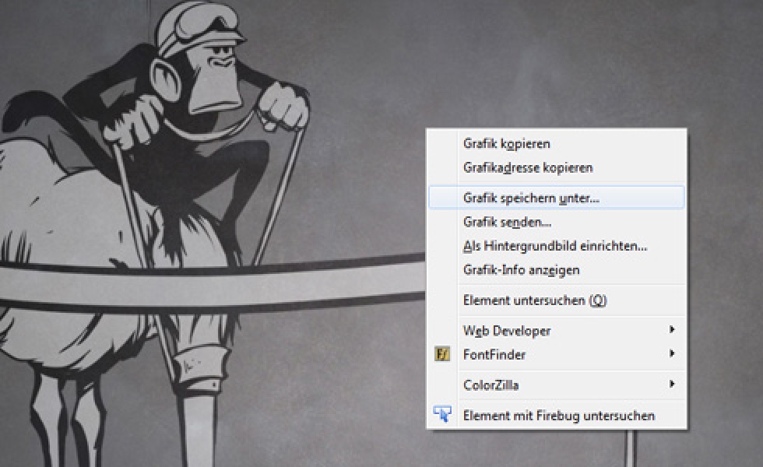
Task: Select 'Grafikadresse kopieren' menu entry
Action: [x=528, y=167]
